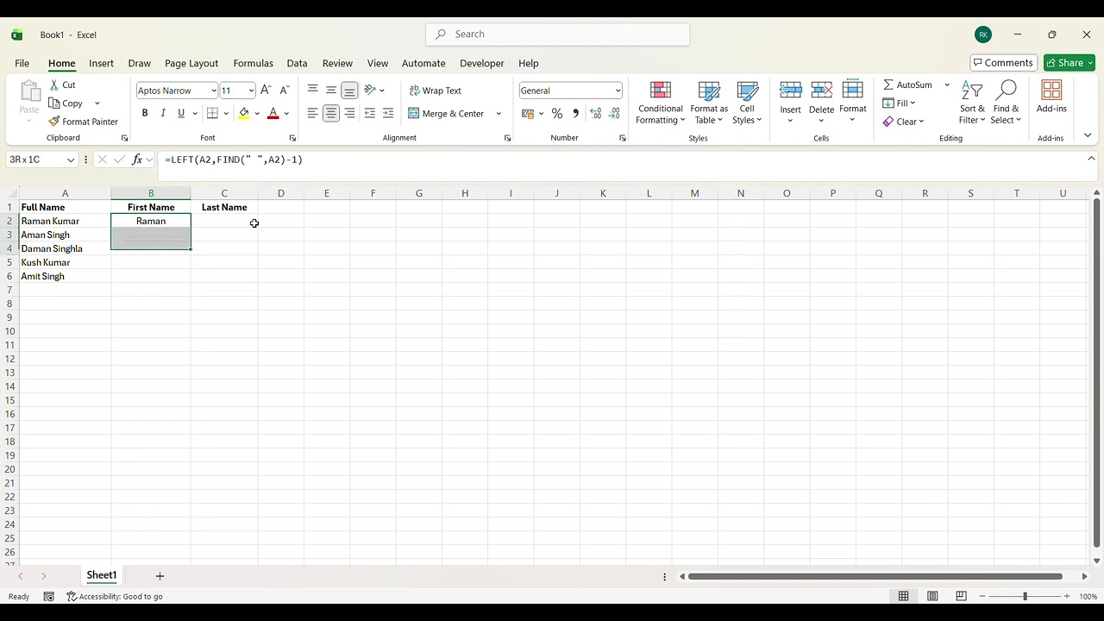Switch to Insert tab

click(x=101, y=63)
